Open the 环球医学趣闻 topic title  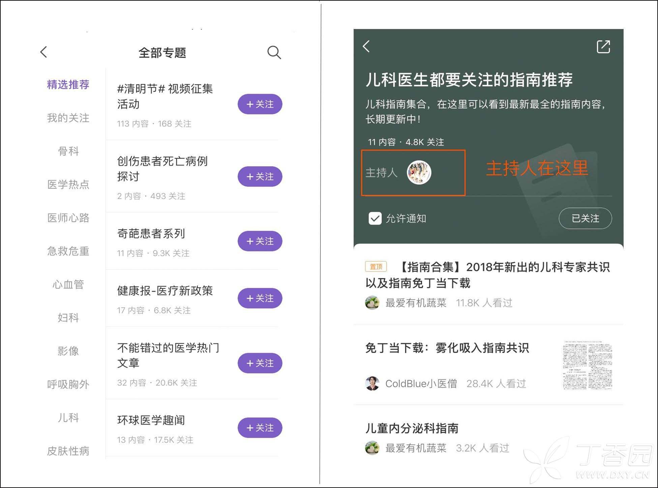pyautogui.click(x=151, y=420)
